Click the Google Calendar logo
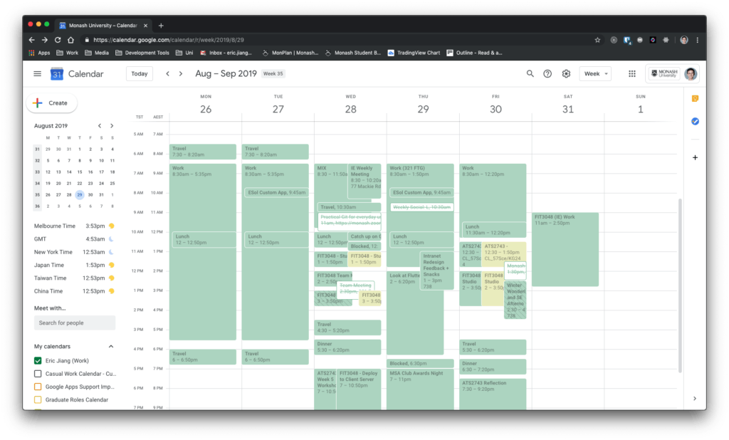Image resolution: width=729 pixels, height=440 pixels. pyautogui.click(x=57, y=73)
